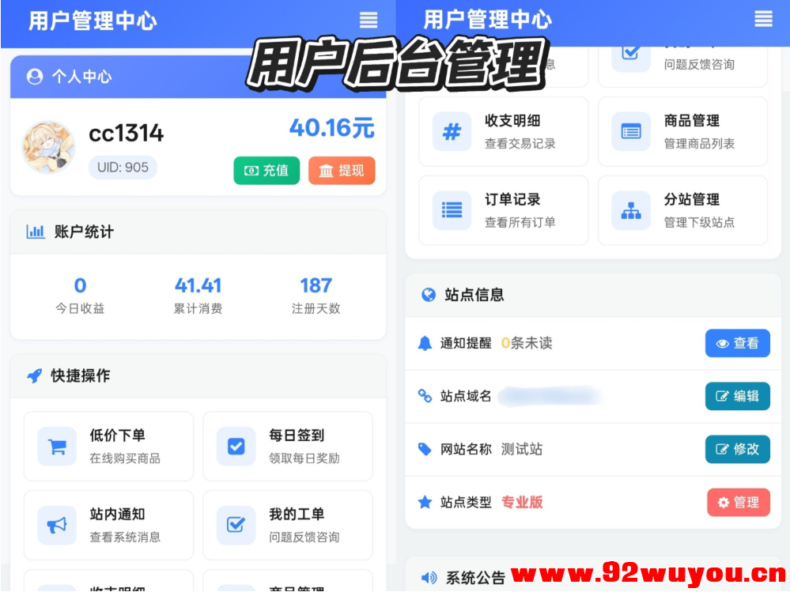
Task: Click the 查看 button for notifications
Action: pos(737,343)
